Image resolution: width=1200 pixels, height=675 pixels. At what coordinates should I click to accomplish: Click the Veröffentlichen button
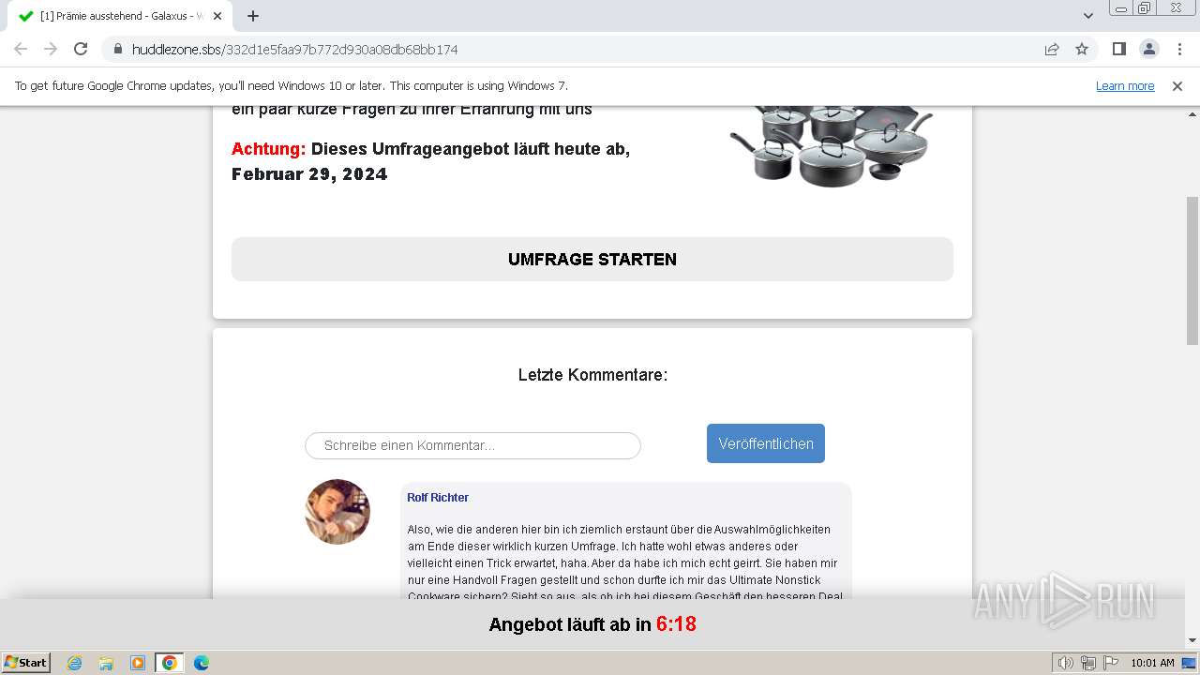coord(766,443)
